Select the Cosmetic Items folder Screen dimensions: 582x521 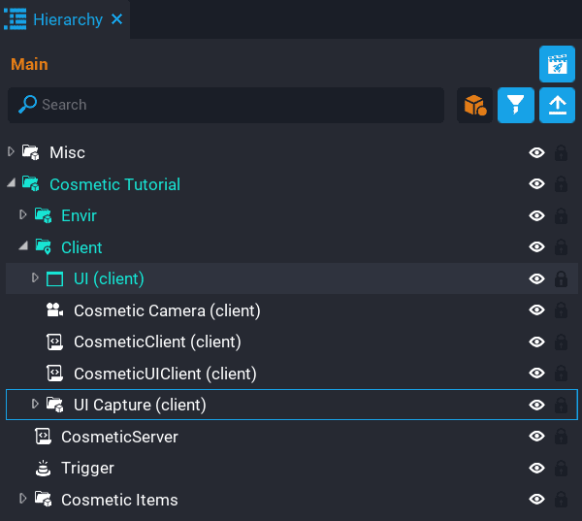coord(119,500)
